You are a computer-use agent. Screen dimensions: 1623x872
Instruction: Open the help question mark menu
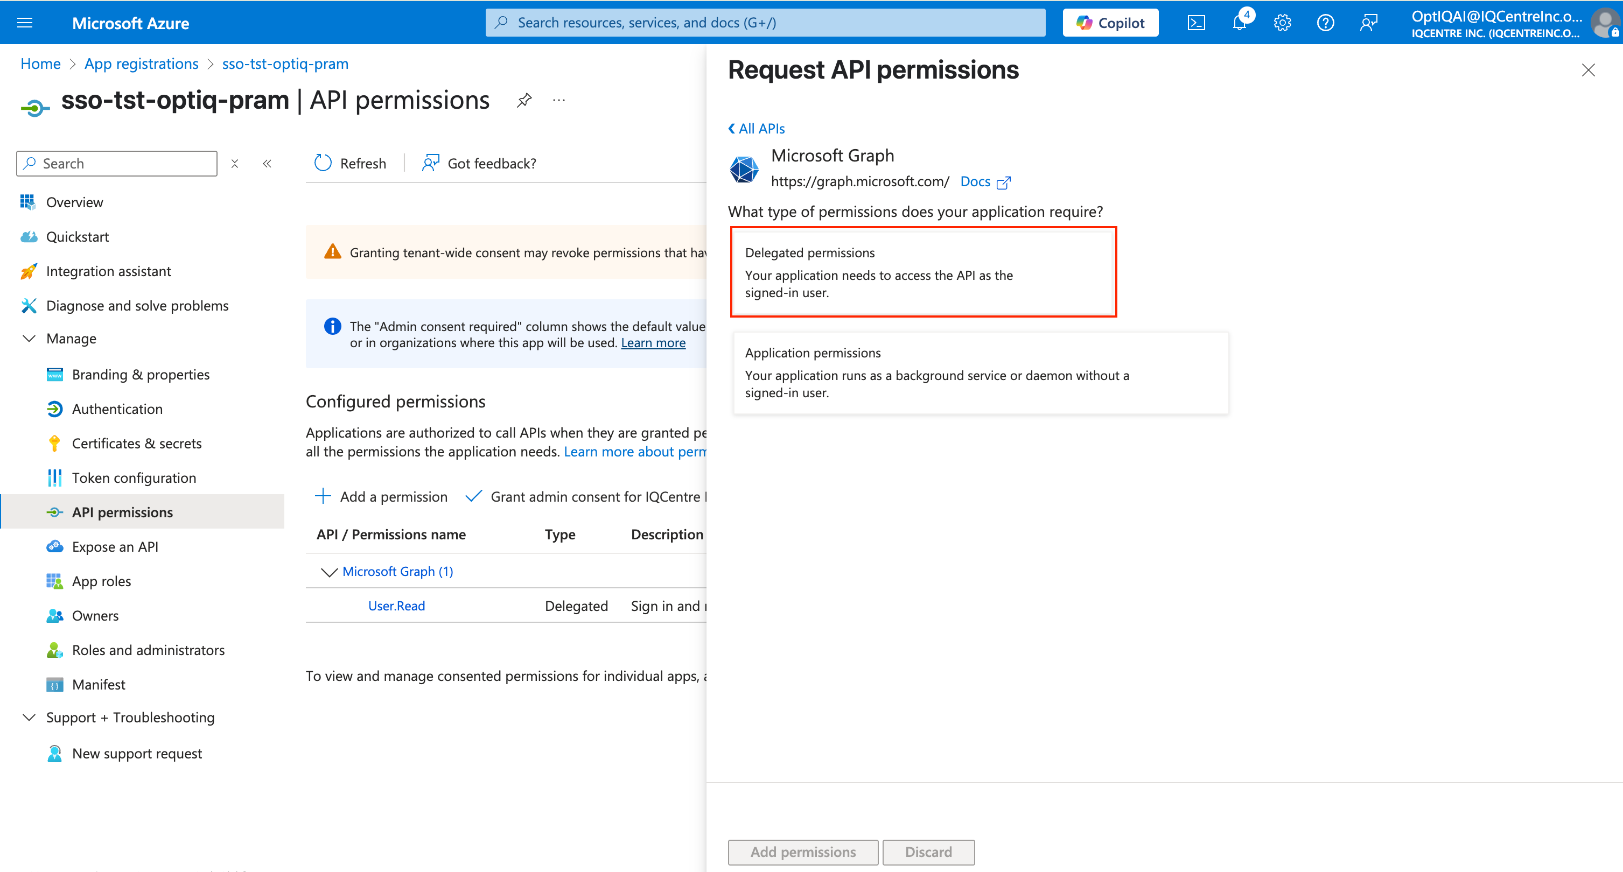coord(1325,23)
